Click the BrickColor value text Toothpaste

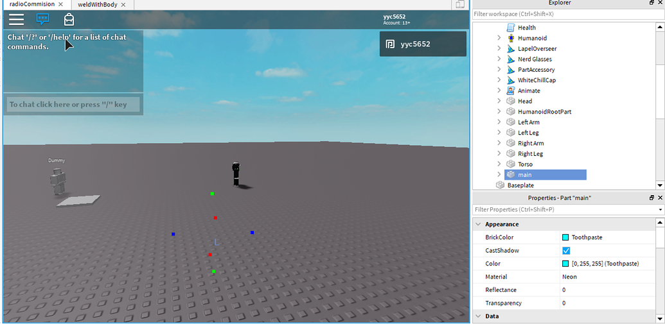click(587, 237)
